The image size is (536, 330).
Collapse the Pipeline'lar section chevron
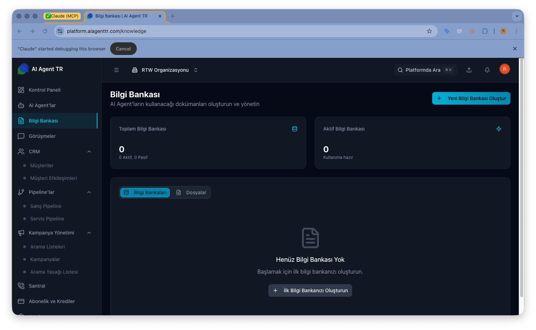[89, 192]
